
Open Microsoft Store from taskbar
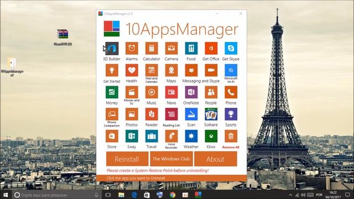147,195
